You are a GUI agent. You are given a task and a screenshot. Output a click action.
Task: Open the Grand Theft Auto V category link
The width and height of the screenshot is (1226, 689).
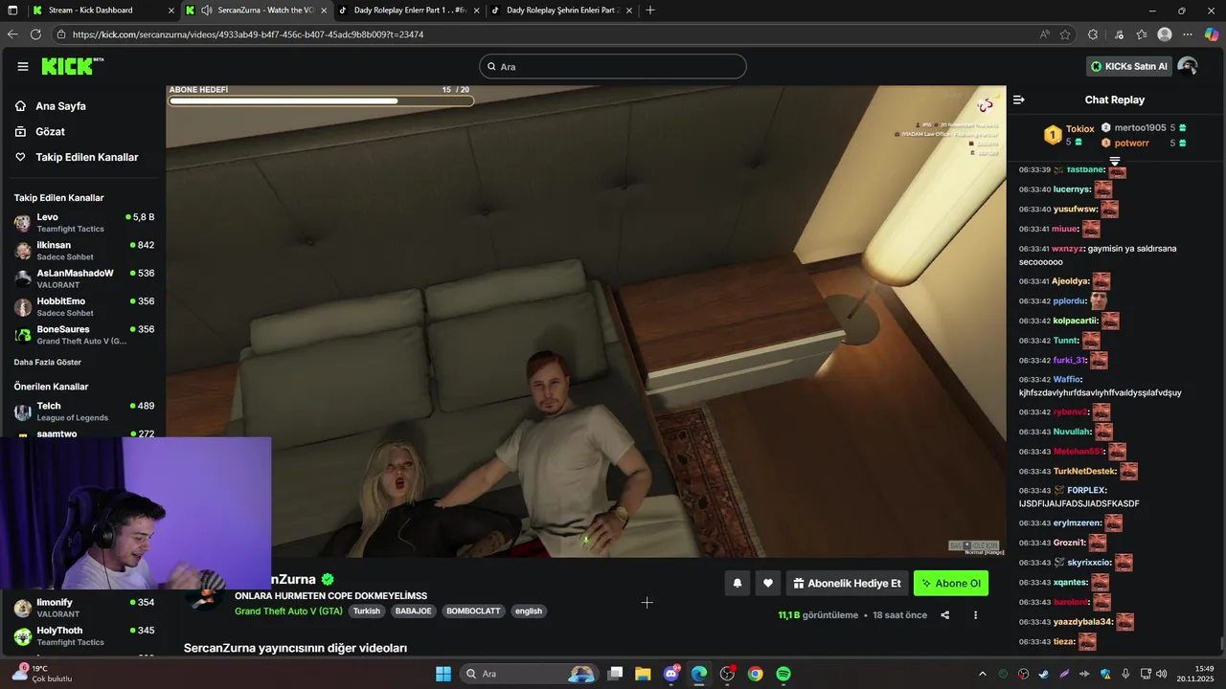click(x=288, y=611)
